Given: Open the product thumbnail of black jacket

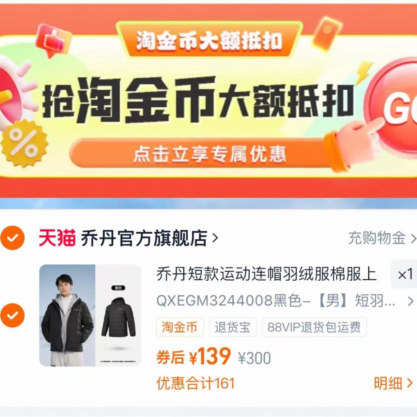Looking at the screenshot, I should 90,315.
